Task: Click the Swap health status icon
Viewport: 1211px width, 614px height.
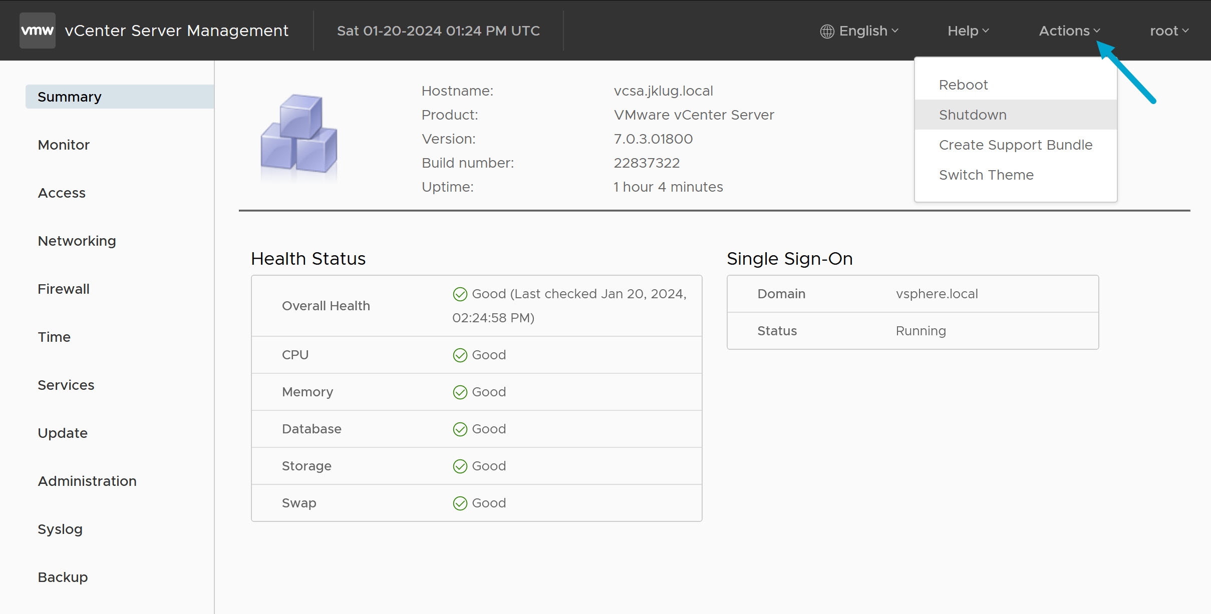Action: tap(460, 503)
